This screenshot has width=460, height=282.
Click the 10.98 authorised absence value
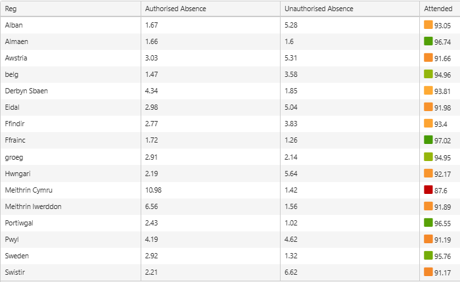point(153,190)
